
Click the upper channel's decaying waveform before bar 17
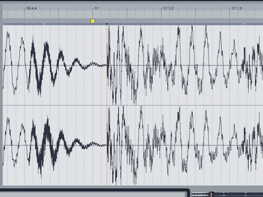pyautogui.click(x=56, y=65)
